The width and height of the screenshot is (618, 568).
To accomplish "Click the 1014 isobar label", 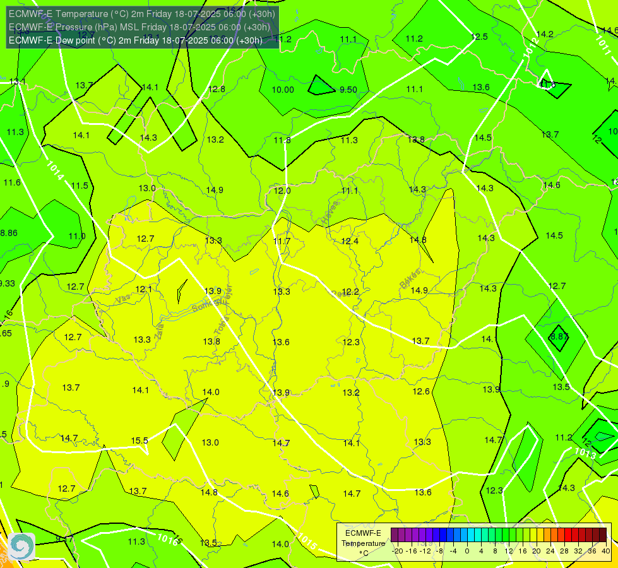I will click(x=55, y=170).
